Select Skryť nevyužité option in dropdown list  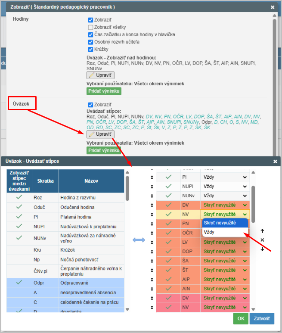click(x=225, y=223)
